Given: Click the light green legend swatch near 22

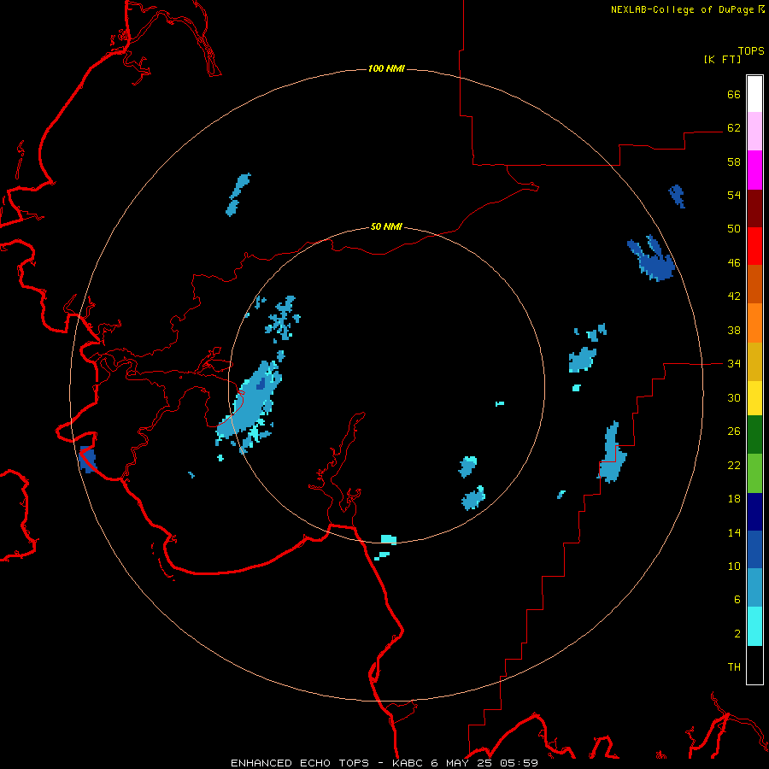Looking at the screenshot, I should (754, 473).
